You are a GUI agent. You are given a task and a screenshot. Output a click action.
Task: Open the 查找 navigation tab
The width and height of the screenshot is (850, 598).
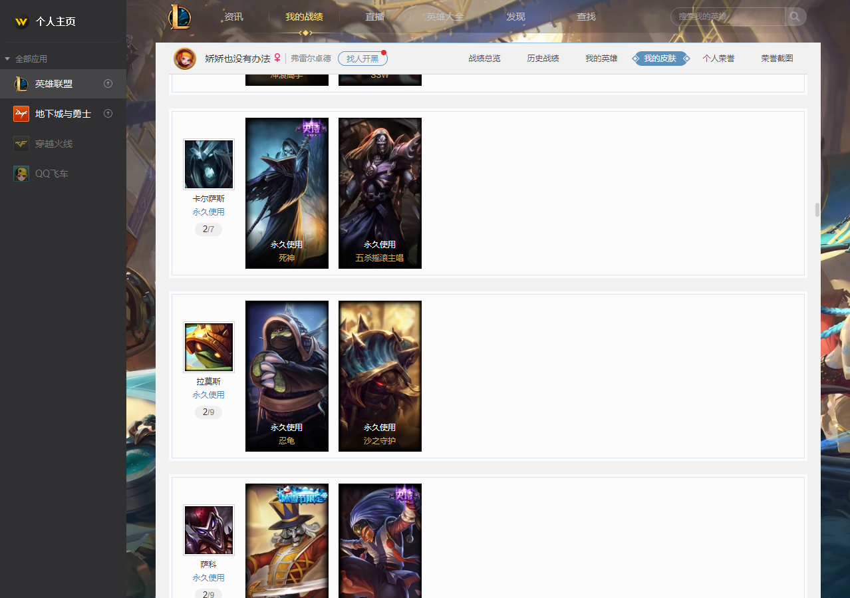coord(586,17)
